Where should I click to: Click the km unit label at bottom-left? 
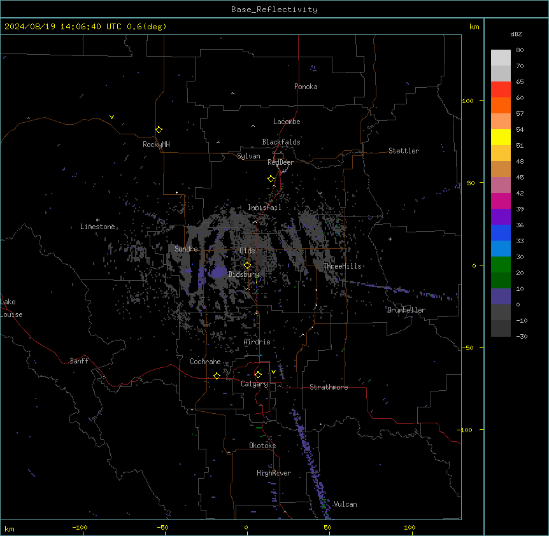[10, 529]
